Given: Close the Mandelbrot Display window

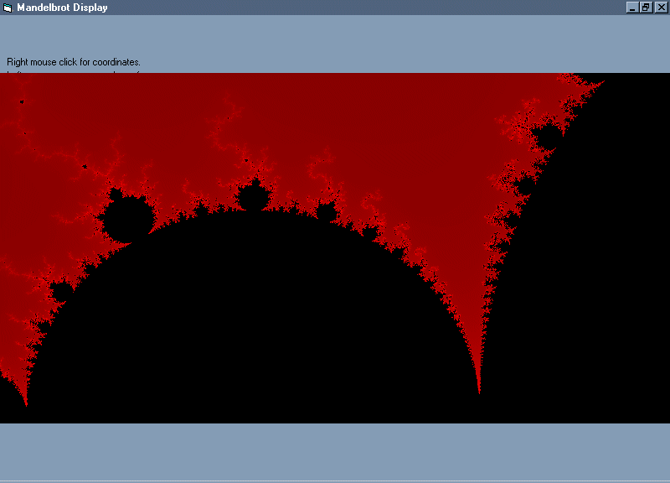Looking at the screenshot, I should (x=659, y=8).
